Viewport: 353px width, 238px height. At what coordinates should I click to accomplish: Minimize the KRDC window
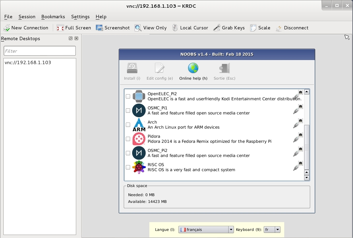tap(327, 6)
